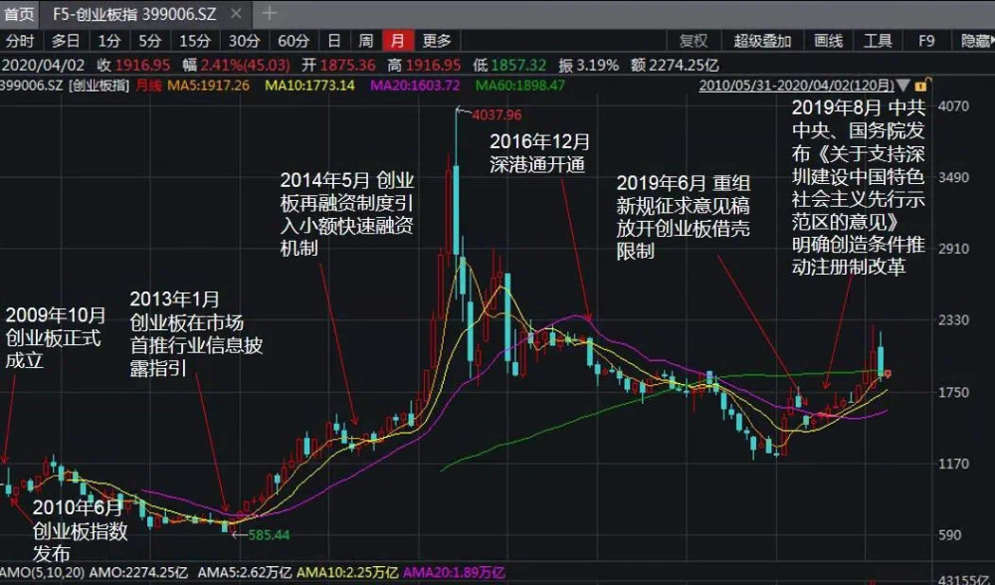Viewport: 995px width, 585px height.
Task: Click the 开 1875.36 opening price
Action: 338,65
